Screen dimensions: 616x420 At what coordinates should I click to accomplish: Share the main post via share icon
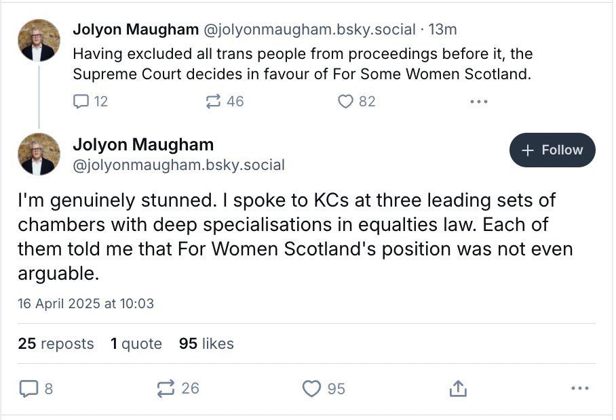coord(458,388)
